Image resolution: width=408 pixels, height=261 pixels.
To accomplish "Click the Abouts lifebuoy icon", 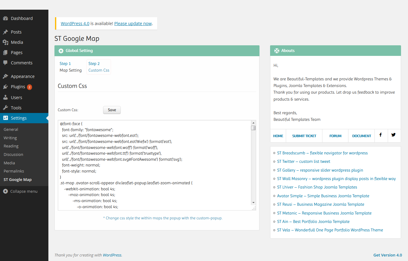I will pyautogui.click(x=276, y=51).
